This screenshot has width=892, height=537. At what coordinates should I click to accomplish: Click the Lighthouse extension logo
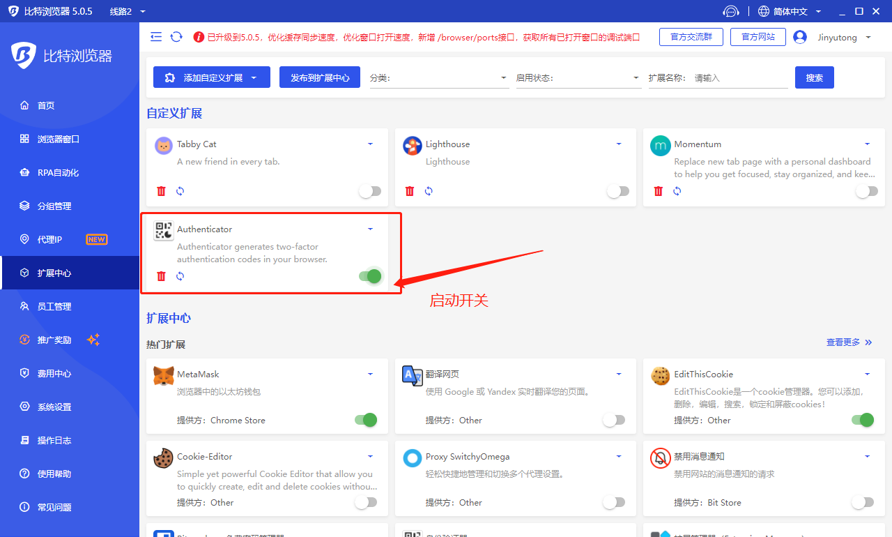(413, 146)
